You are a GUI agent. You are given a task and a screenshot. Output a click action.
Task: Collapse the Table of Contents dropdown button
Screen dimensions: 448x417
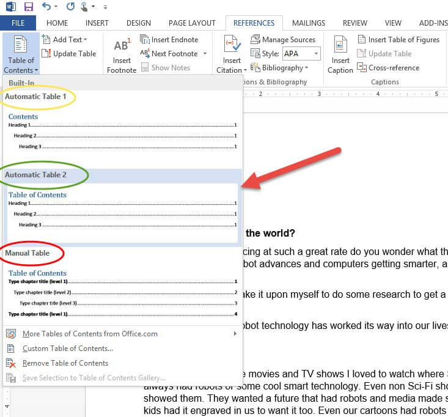pyautogui.click(x=21, y=54)
